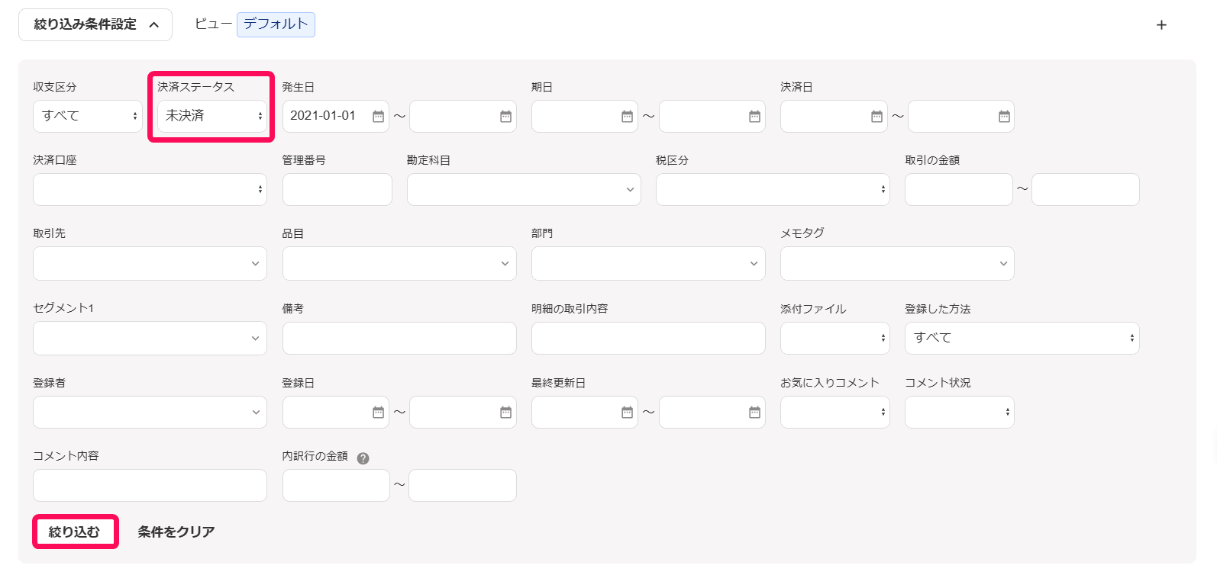This screenshot has height=575, width=1217.
Task: Click the 備考 input field
Action: 399,338
